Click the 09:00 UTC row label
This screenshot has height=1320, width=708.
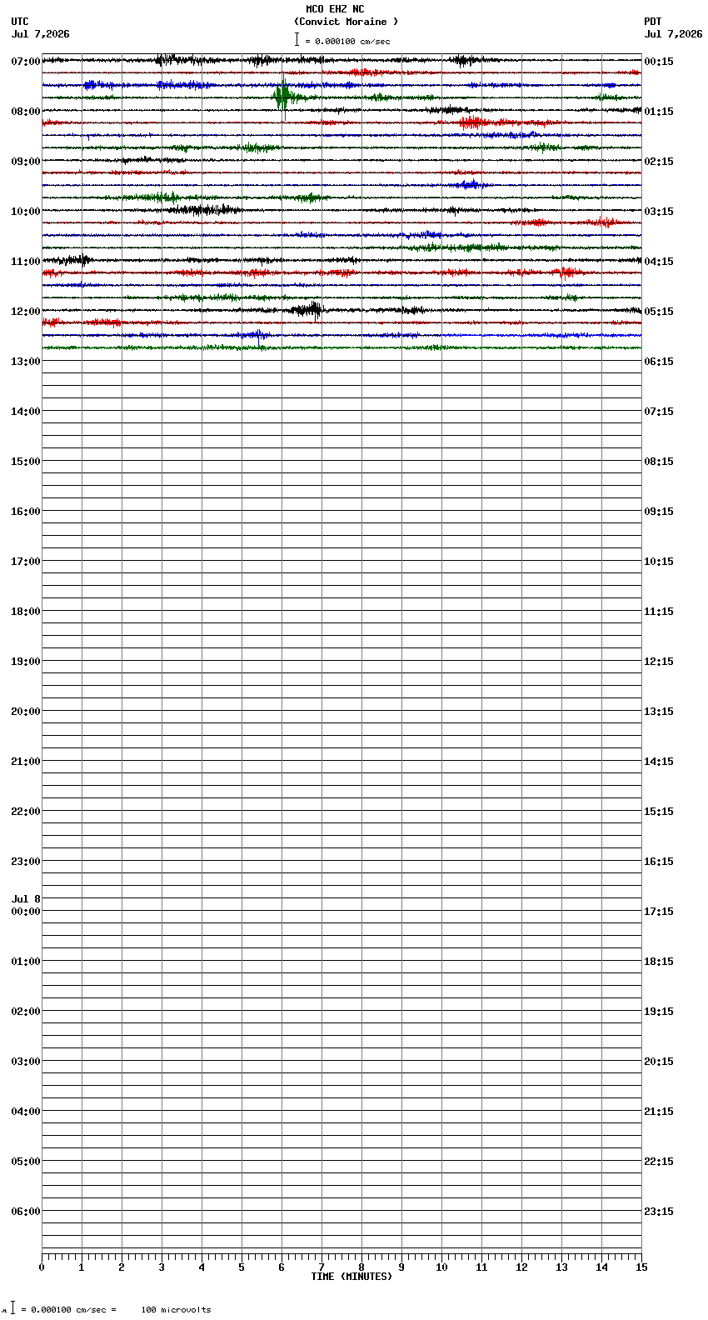coord(26,162)
